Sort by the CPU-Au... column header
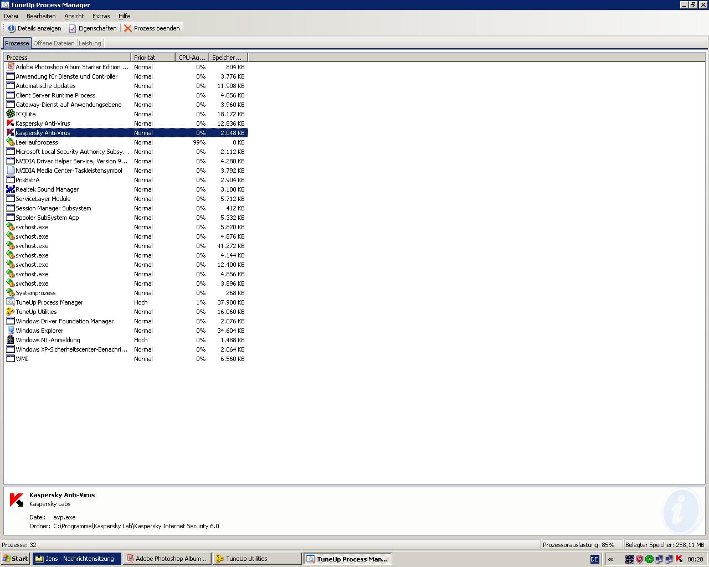The width and height of the screenshot is (709, 567). pyautogui.click(x=192, y=58)
